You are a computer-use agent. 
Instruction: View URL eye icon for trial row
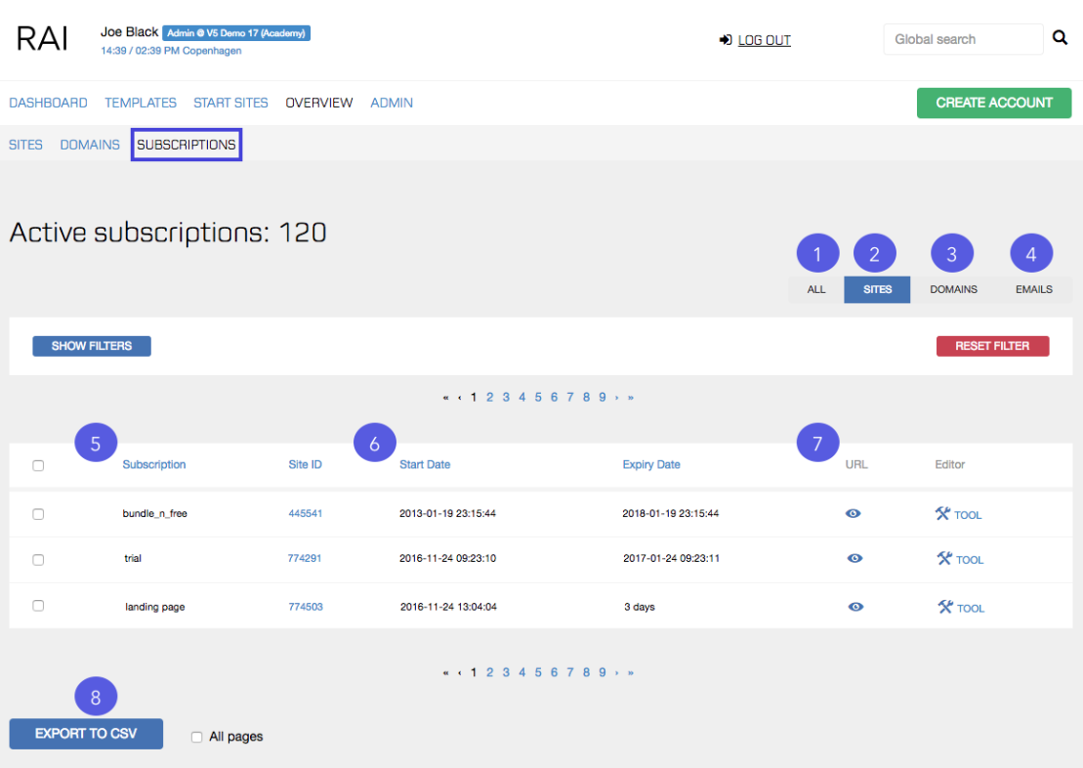tap(855, 559)
